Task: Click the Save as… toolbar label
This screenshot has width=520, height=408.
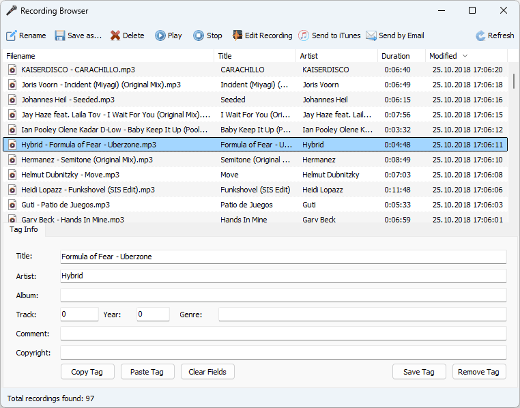Action: point(85,35)
